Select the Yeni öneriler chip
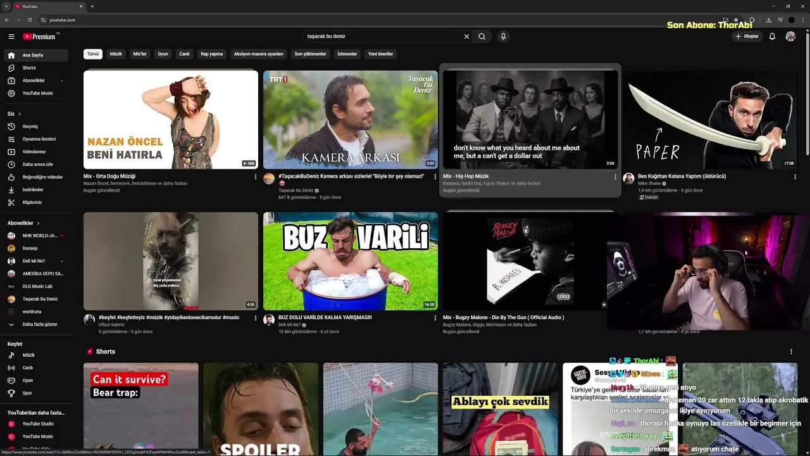 tap(380, 54)
